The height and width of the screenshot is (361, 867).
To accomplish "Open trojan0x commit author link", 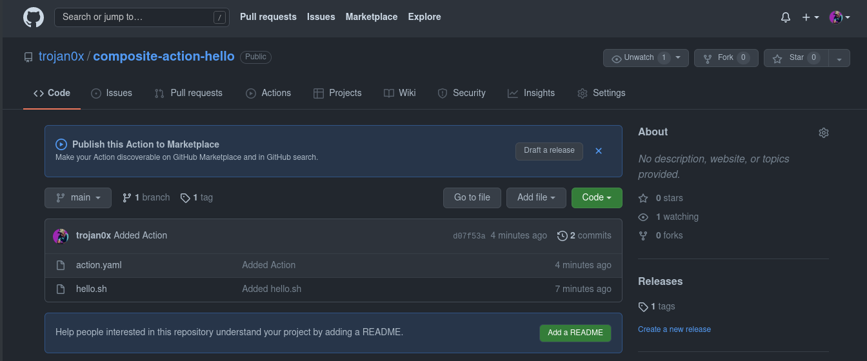I will point(94,236).
